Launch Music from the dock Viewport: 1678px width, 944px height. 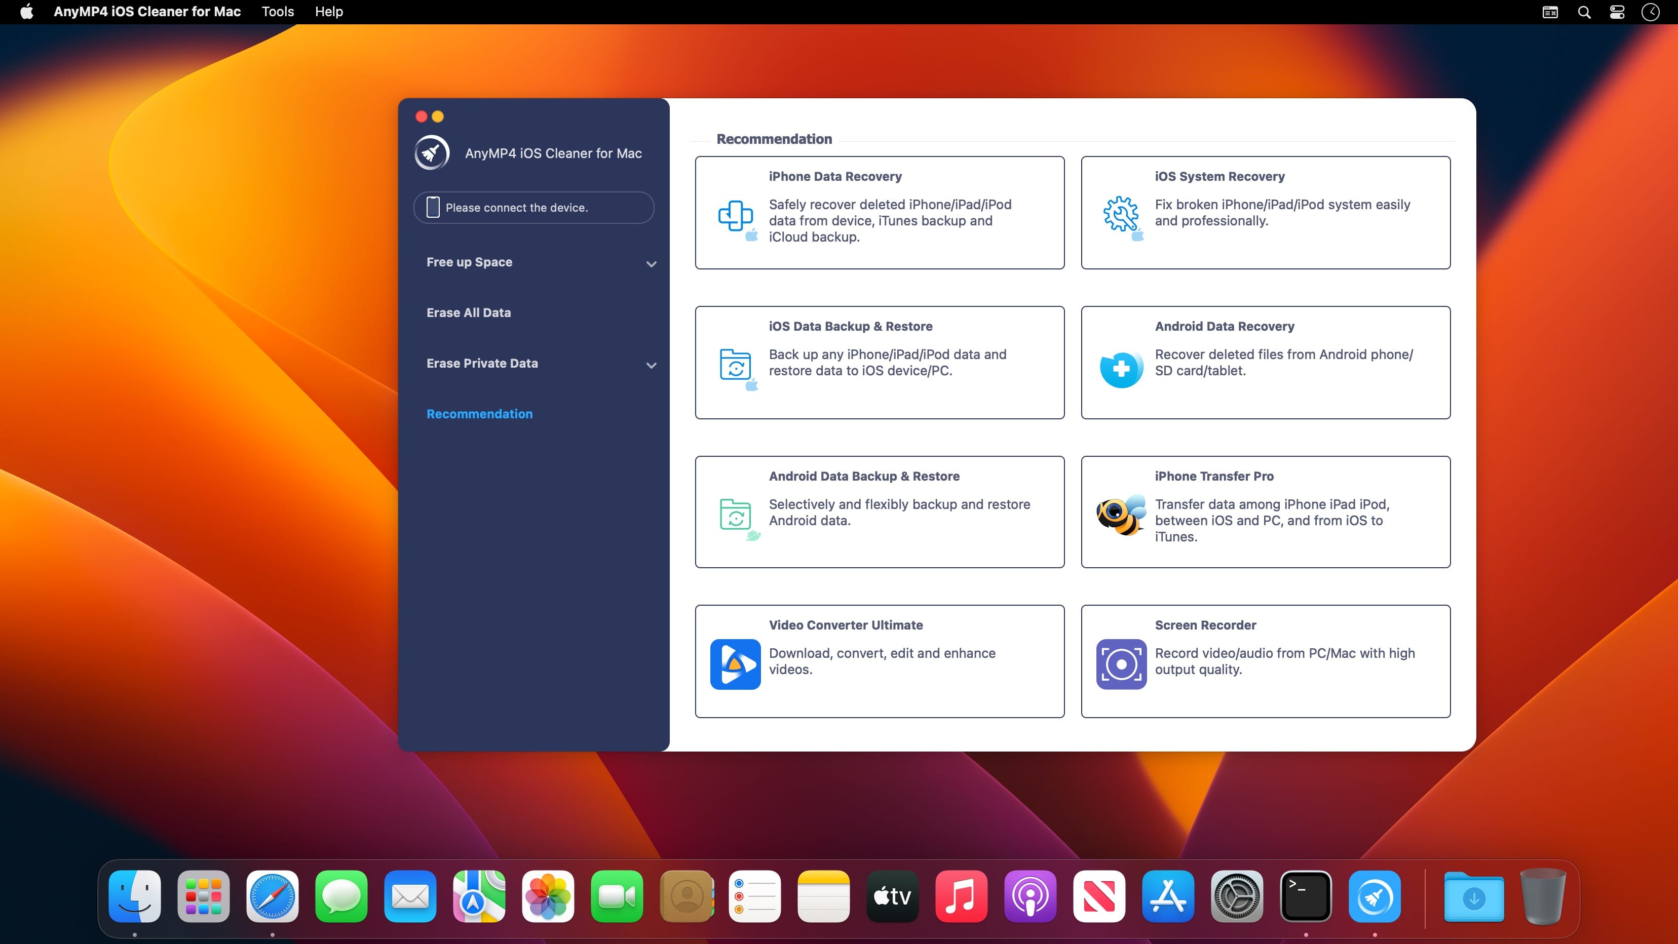tap(962, 896)
